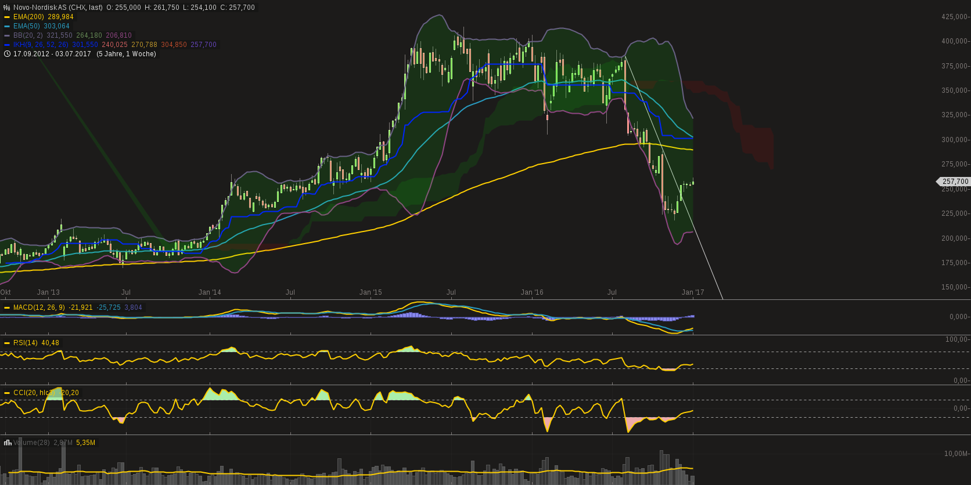
Task: Click the 10,00M volume axis label
Action: tap(956, 454)
